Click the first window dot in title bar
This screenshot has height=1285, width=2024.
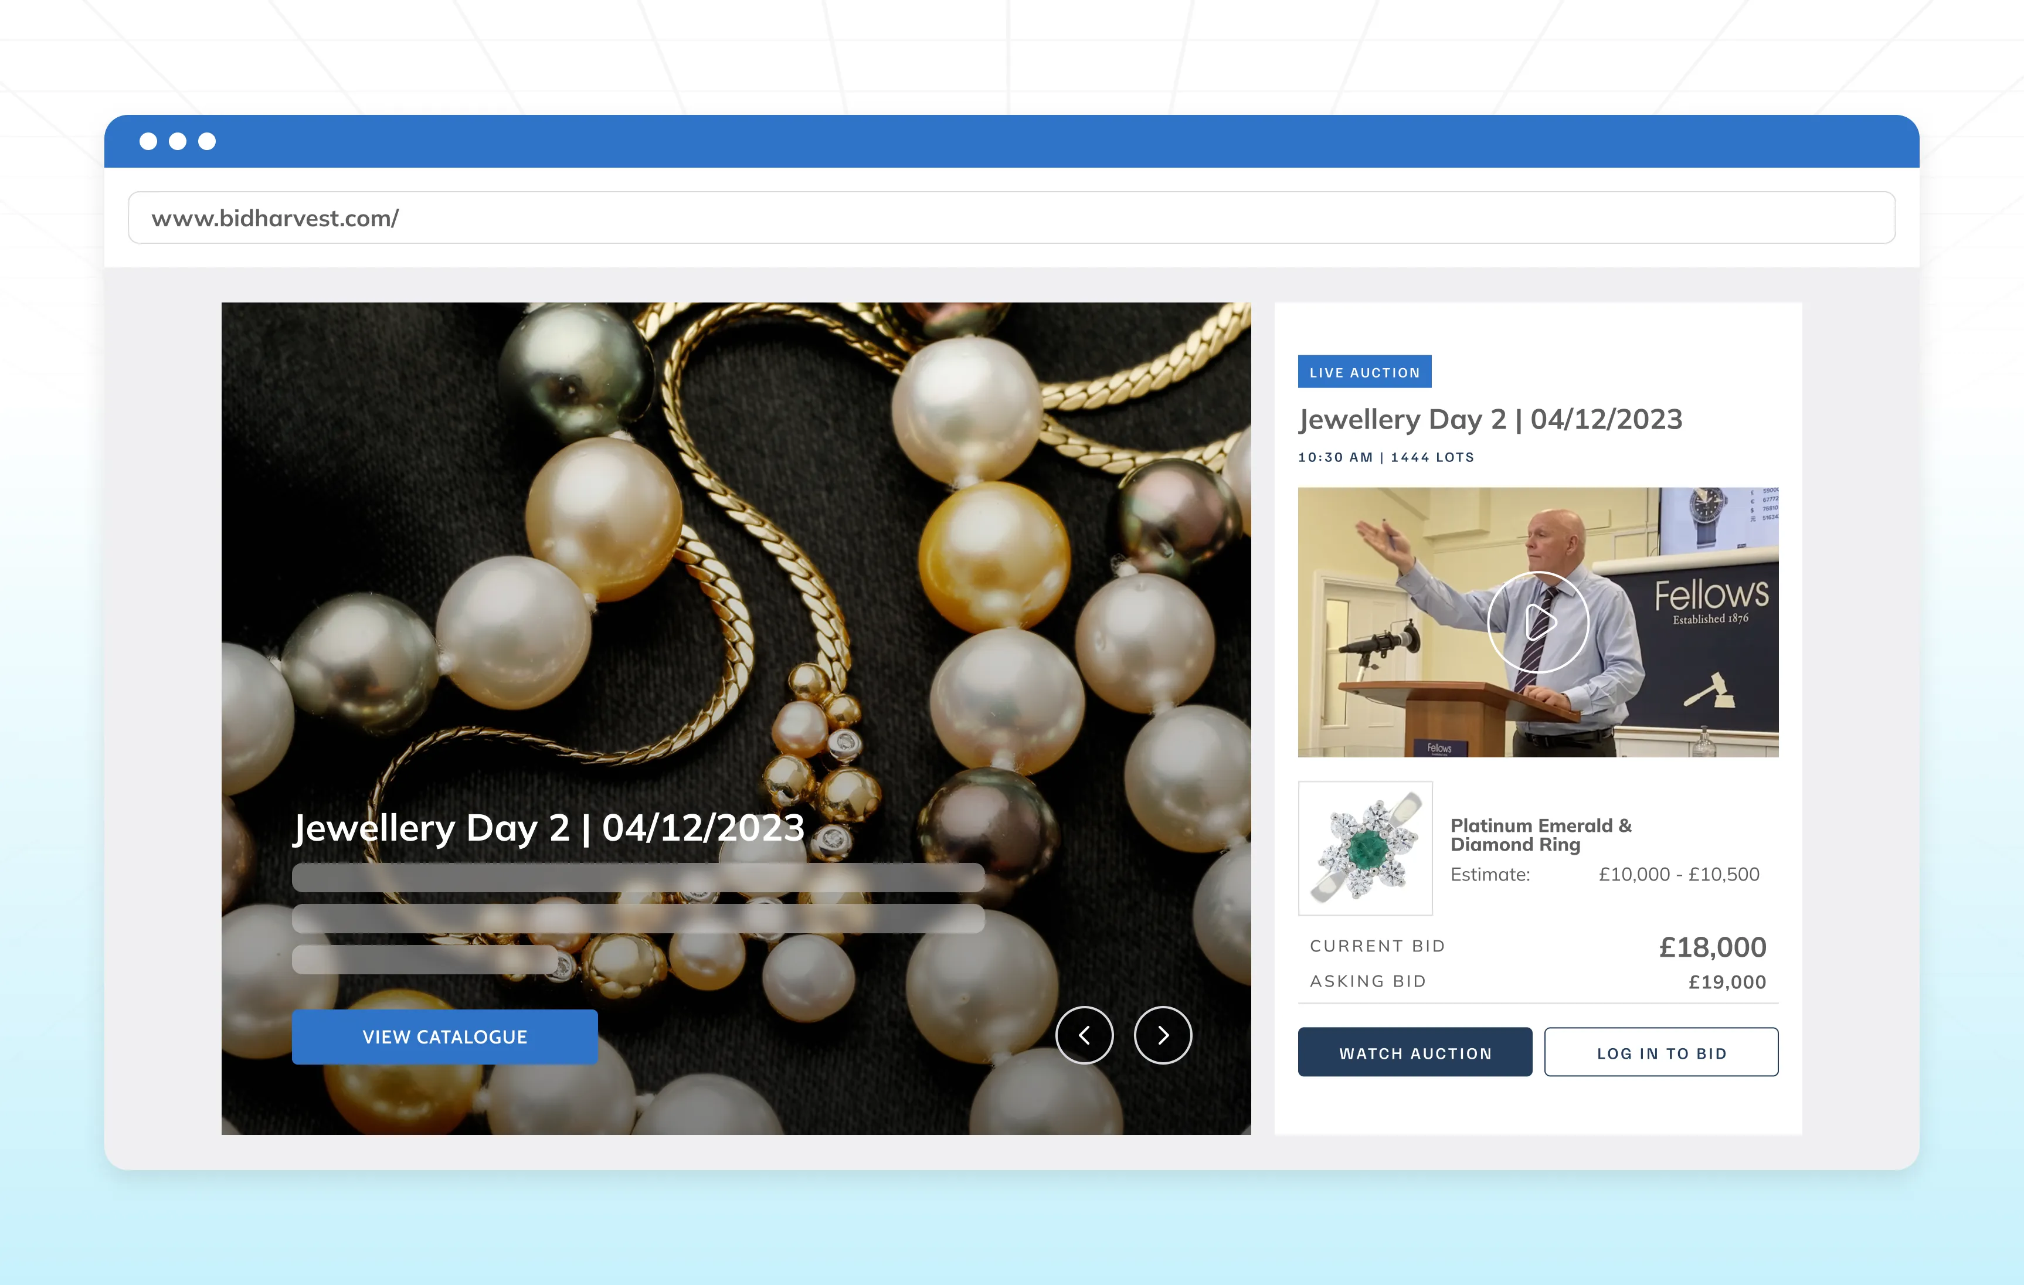[x=148, y=141]
